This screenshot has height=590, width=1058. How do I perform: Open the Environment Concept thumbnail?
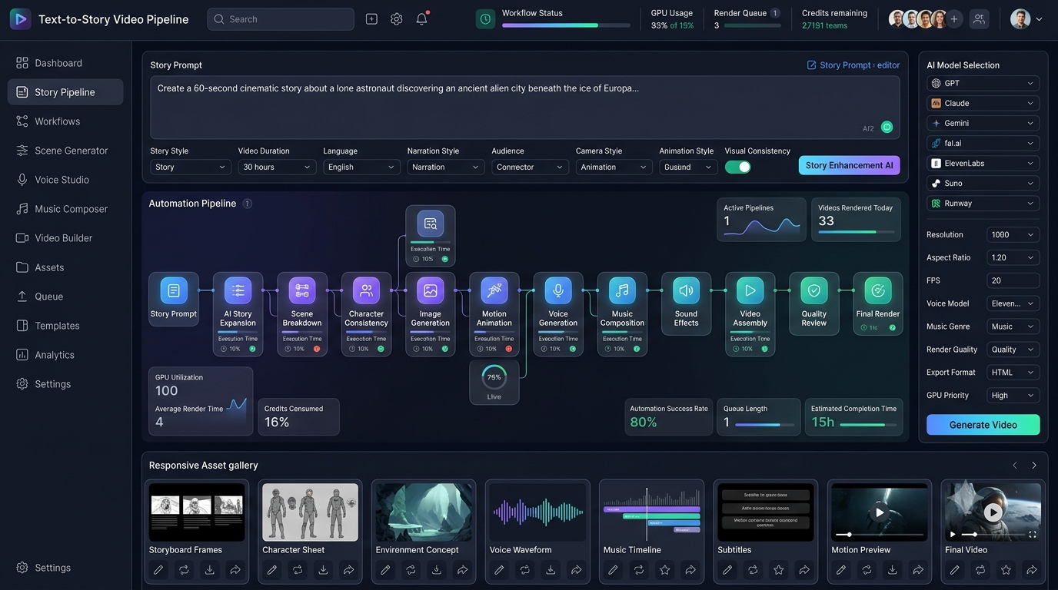[x=424, y=512]
